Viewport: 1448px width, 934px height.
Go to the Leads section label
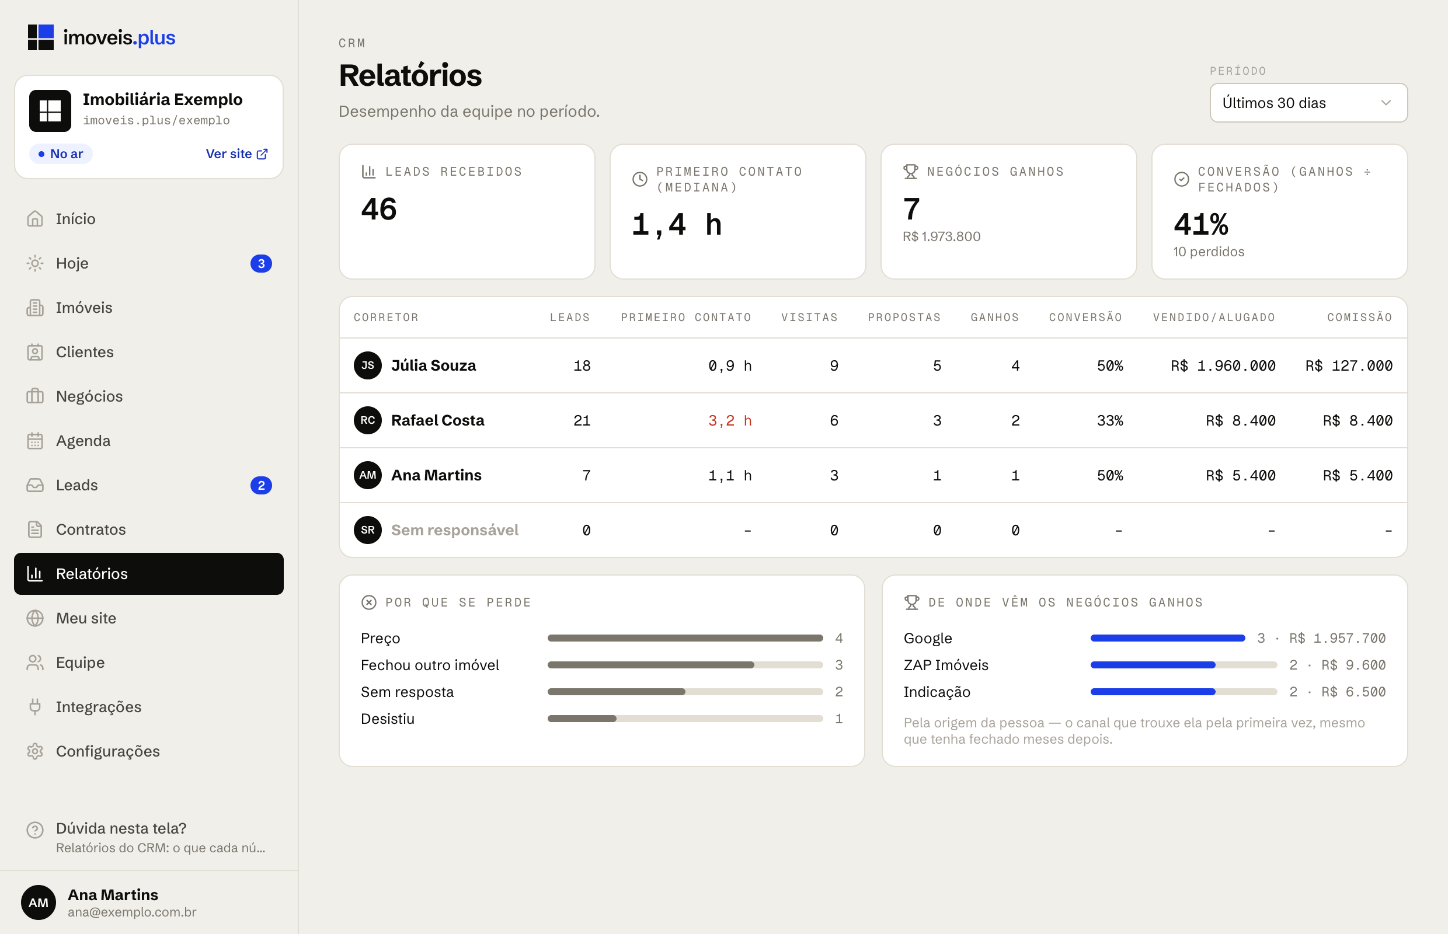(x=76, y=485)
